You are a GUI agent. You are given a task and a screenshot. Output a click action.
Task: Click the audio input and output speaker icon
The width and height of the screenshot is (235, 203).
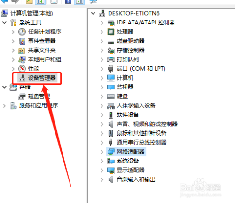pyautogui.click(x=111, y=179)
